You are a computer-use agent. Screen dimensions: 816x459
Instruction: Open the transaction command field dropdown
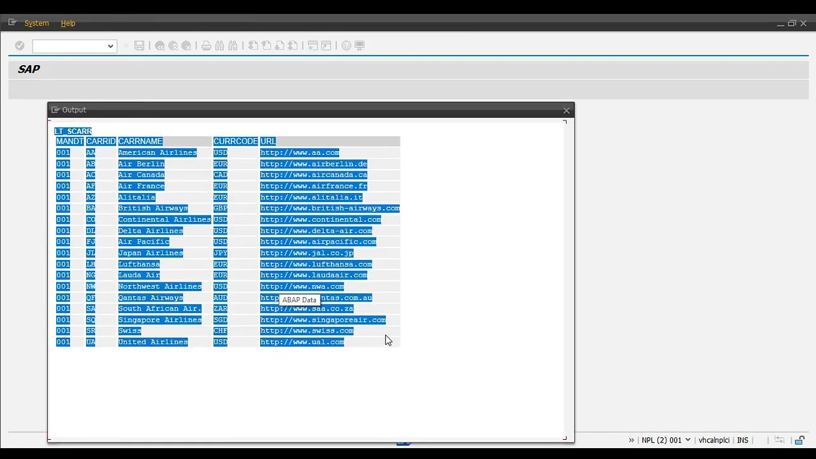click(110, 46)
